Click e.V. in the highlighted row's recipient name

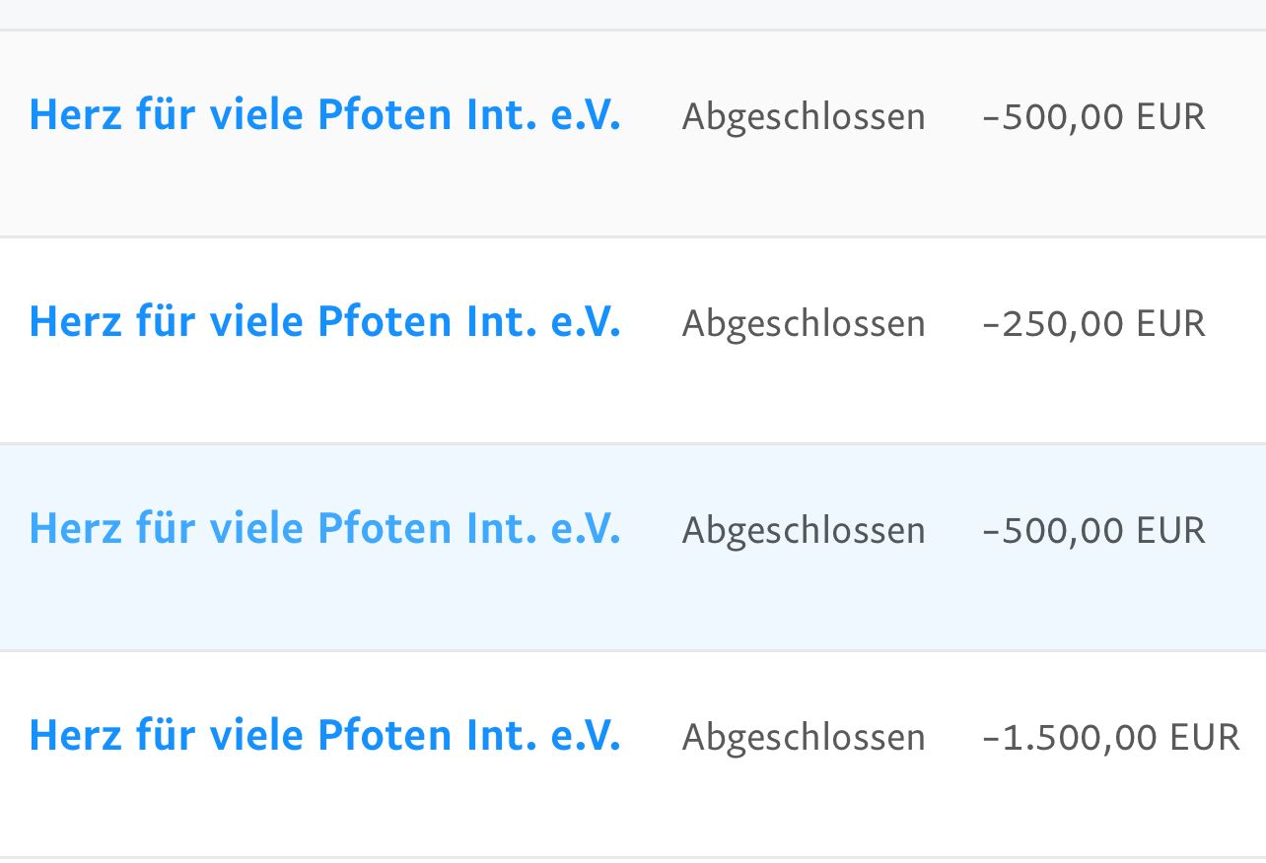click(x=587, y=529)
